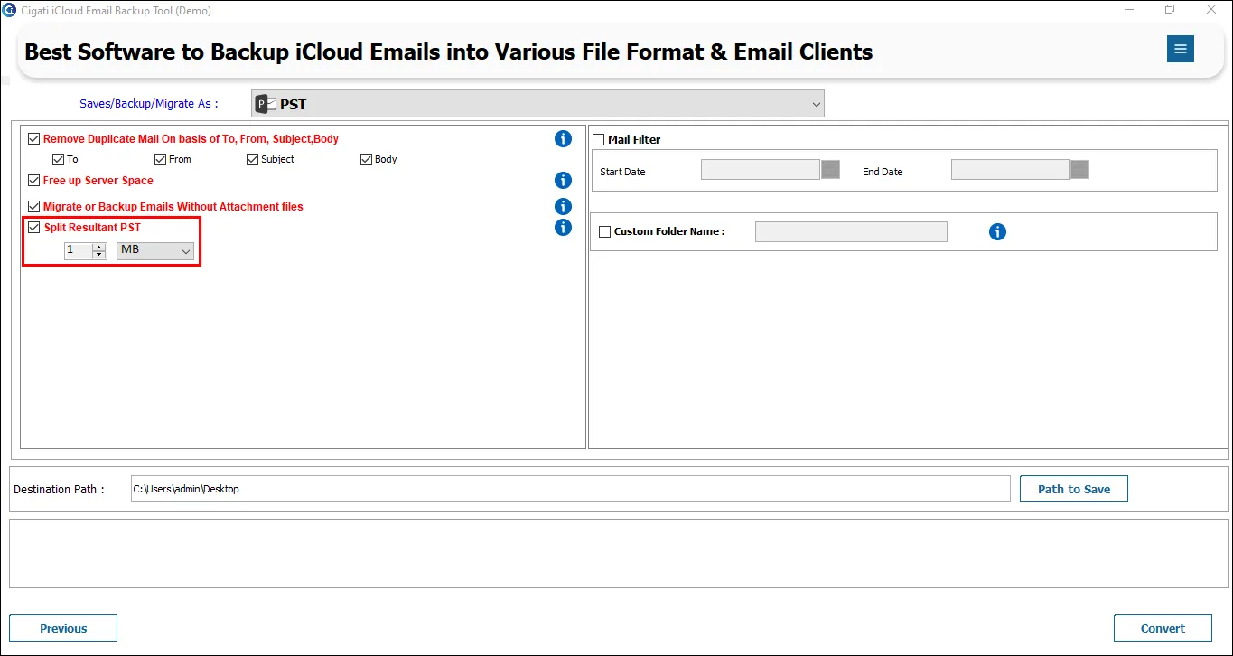Image resolution: width=1233 pixels, height=656 pixels.
Task: Toggle the Body checkbox
Action: (x=366, y=159)
